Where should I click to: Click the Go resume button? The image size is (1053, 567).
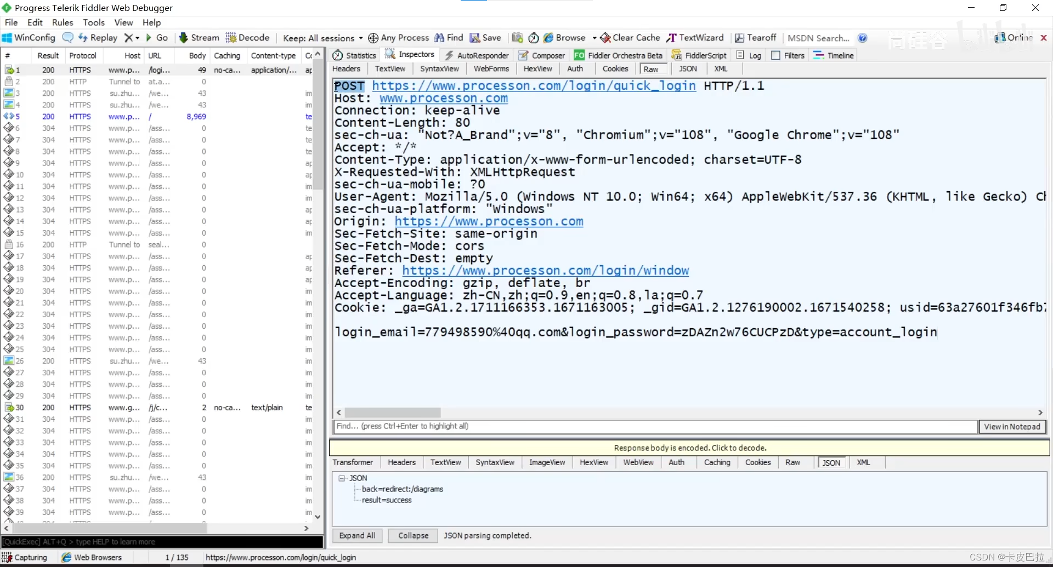156,38
